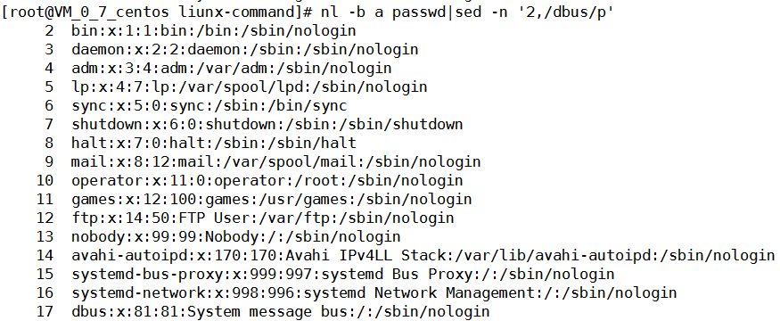Click the sed command text in prompt
Viewport: 780px width, 321px height.
click(x=534, y=12)
